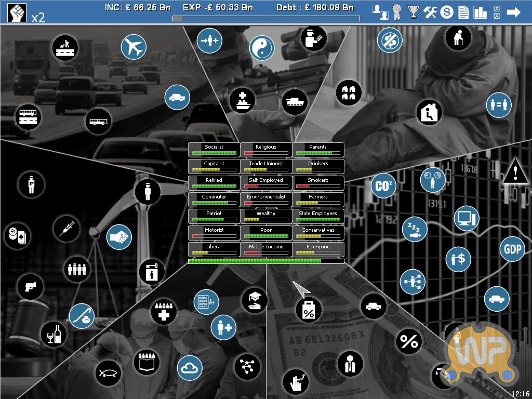
Task: Click the overall green approval bar
Action: click(x=265, y=261)
